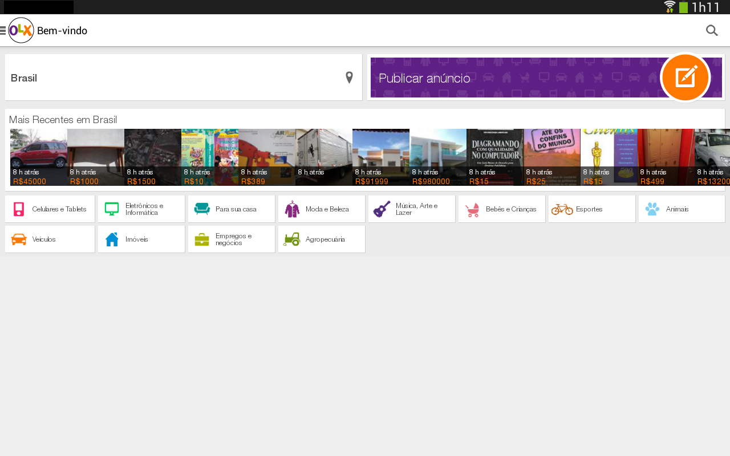Open the Até os Confins do Mundo listing
This screenshot has height=456, width=730.
tap(552, 157)
